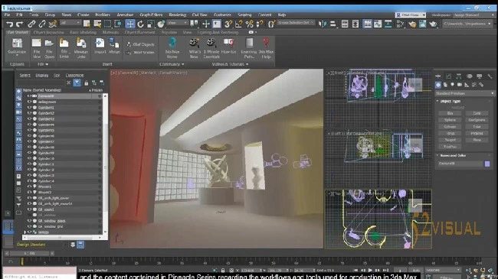The height and width of the screenshot is (279, 498).
Task: Open the Graph Editors menu
Action: 151,15
